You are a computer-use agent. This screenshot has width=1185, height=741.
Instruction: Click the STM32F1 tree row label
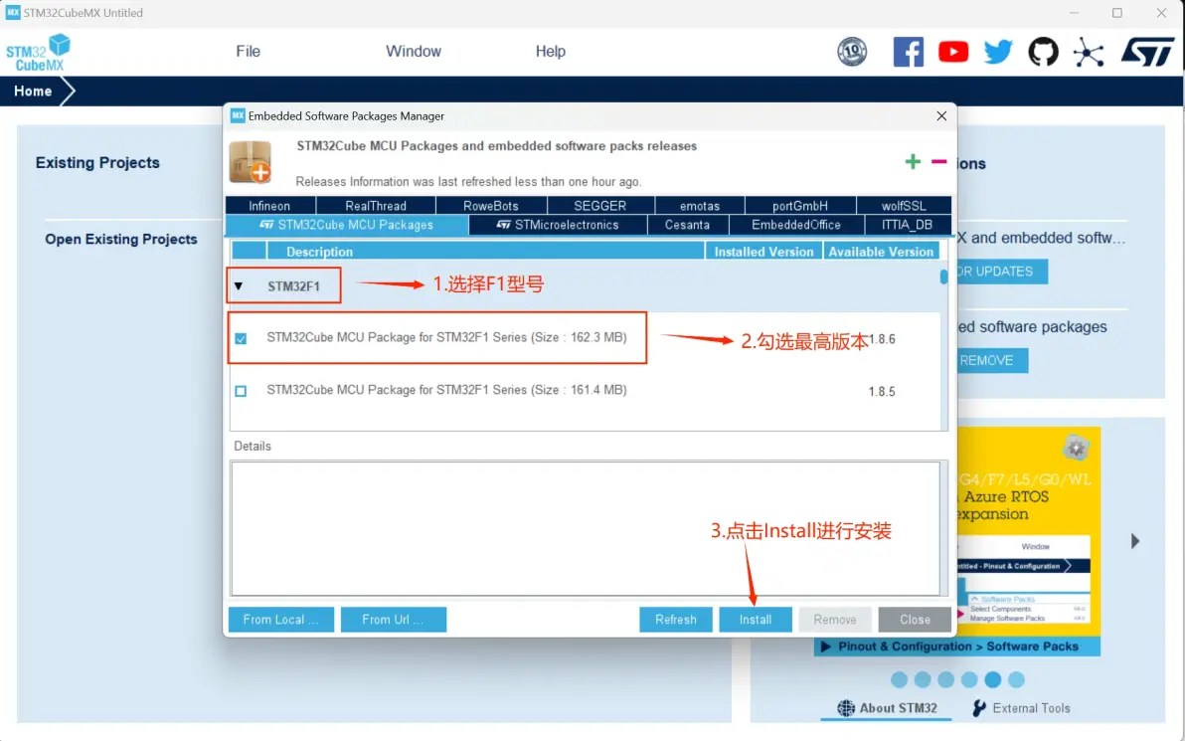(x=293, y=285)
